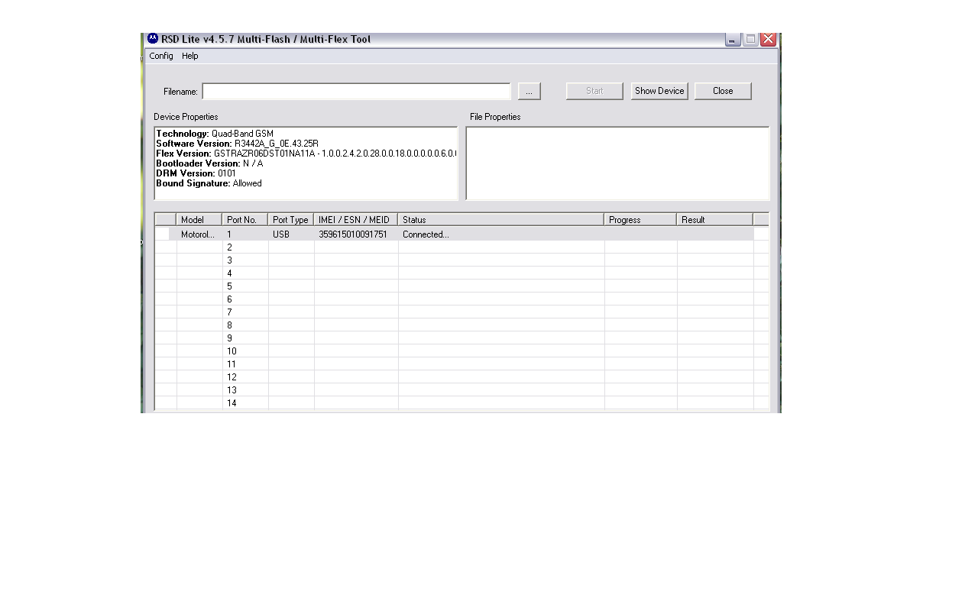Click port number 14 row
The image size is (978, 611).
pyautogui.click(x=461, y=403)
